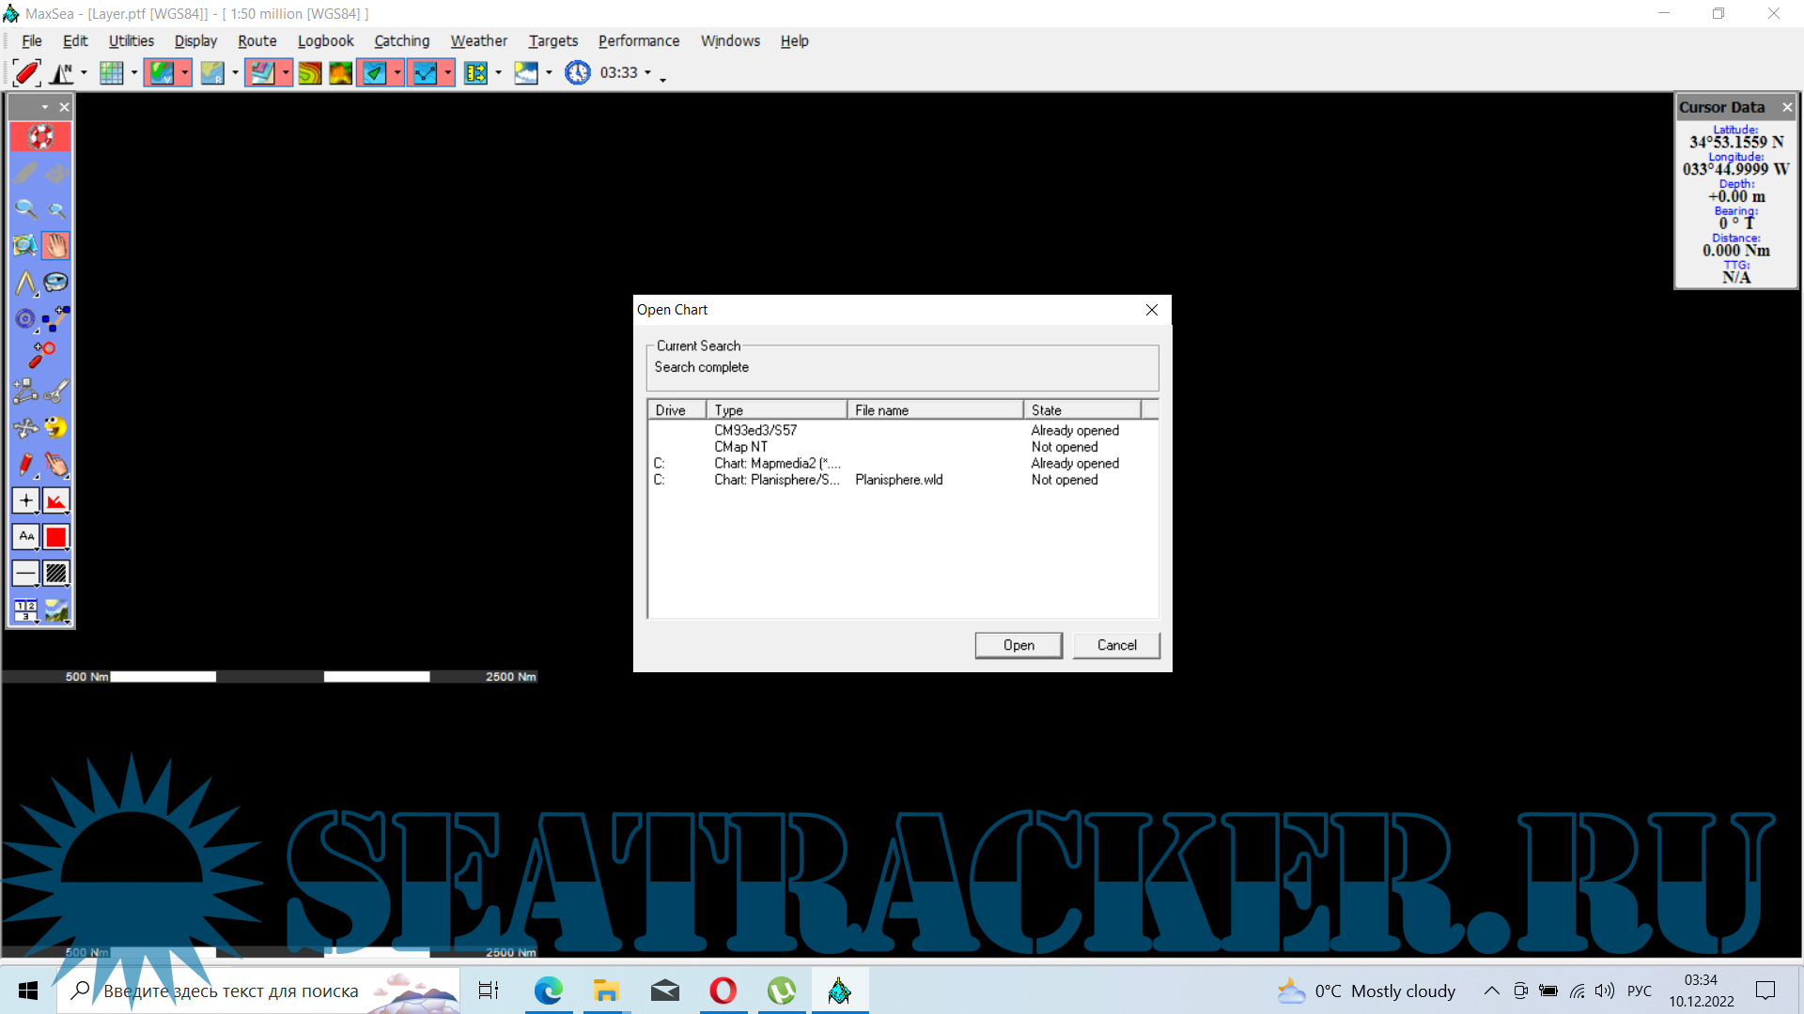
Task: Select the zoom in magnifier tool
Action: tap(25, 209)
